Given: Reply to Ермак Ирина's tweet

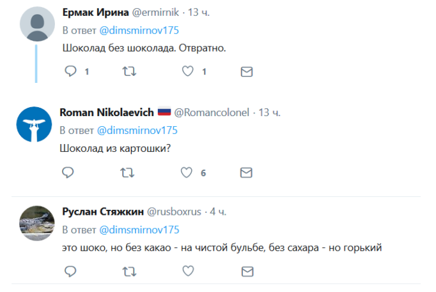Looking at the screenshot, I should pyautogui.click(x=70, y=72).
